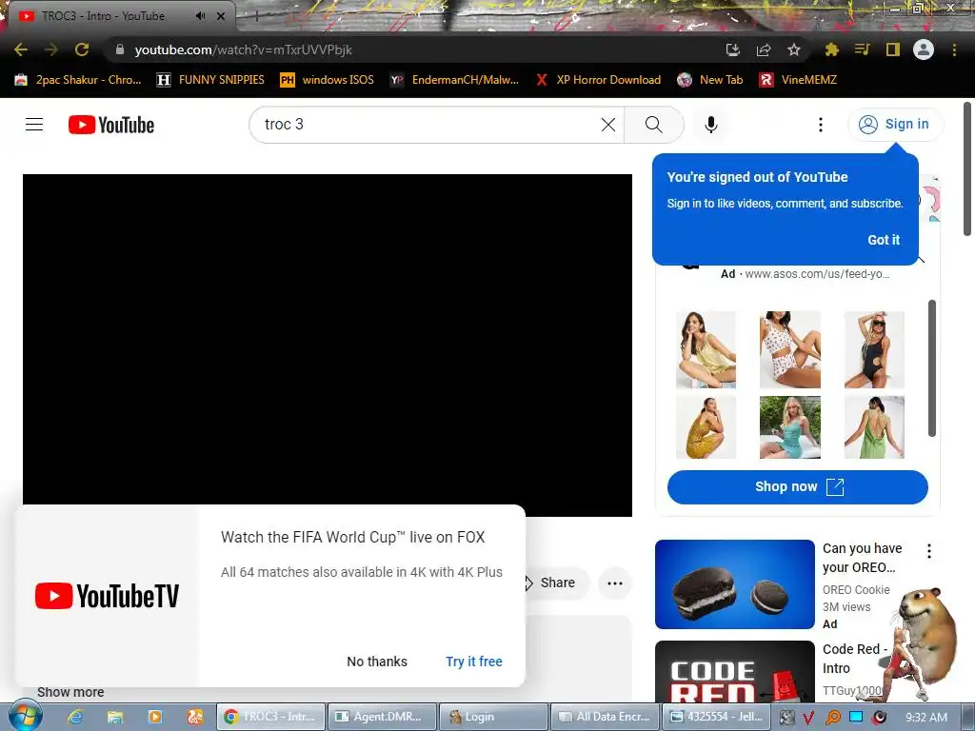Open the Chrome profile avatar
Viewport: 975px width, 731px height.
tap(924, 49)
